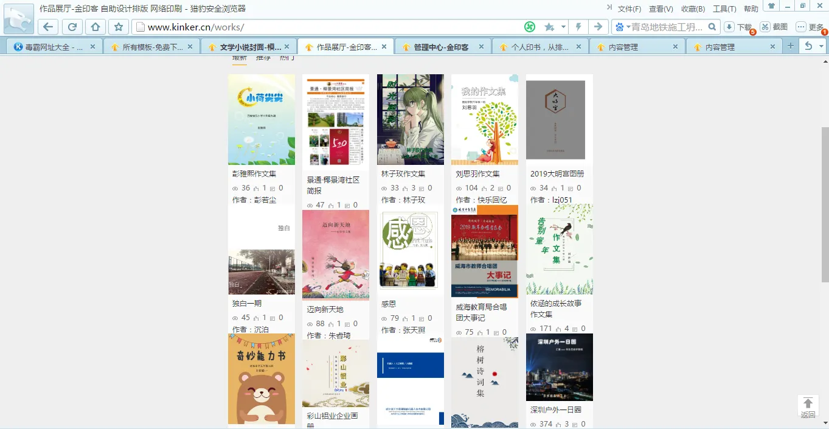This screenshot has width=829, height=429.
Task: Click the 返回 back-to-top button
Action: pyautogui.click(x=808, y=407)
